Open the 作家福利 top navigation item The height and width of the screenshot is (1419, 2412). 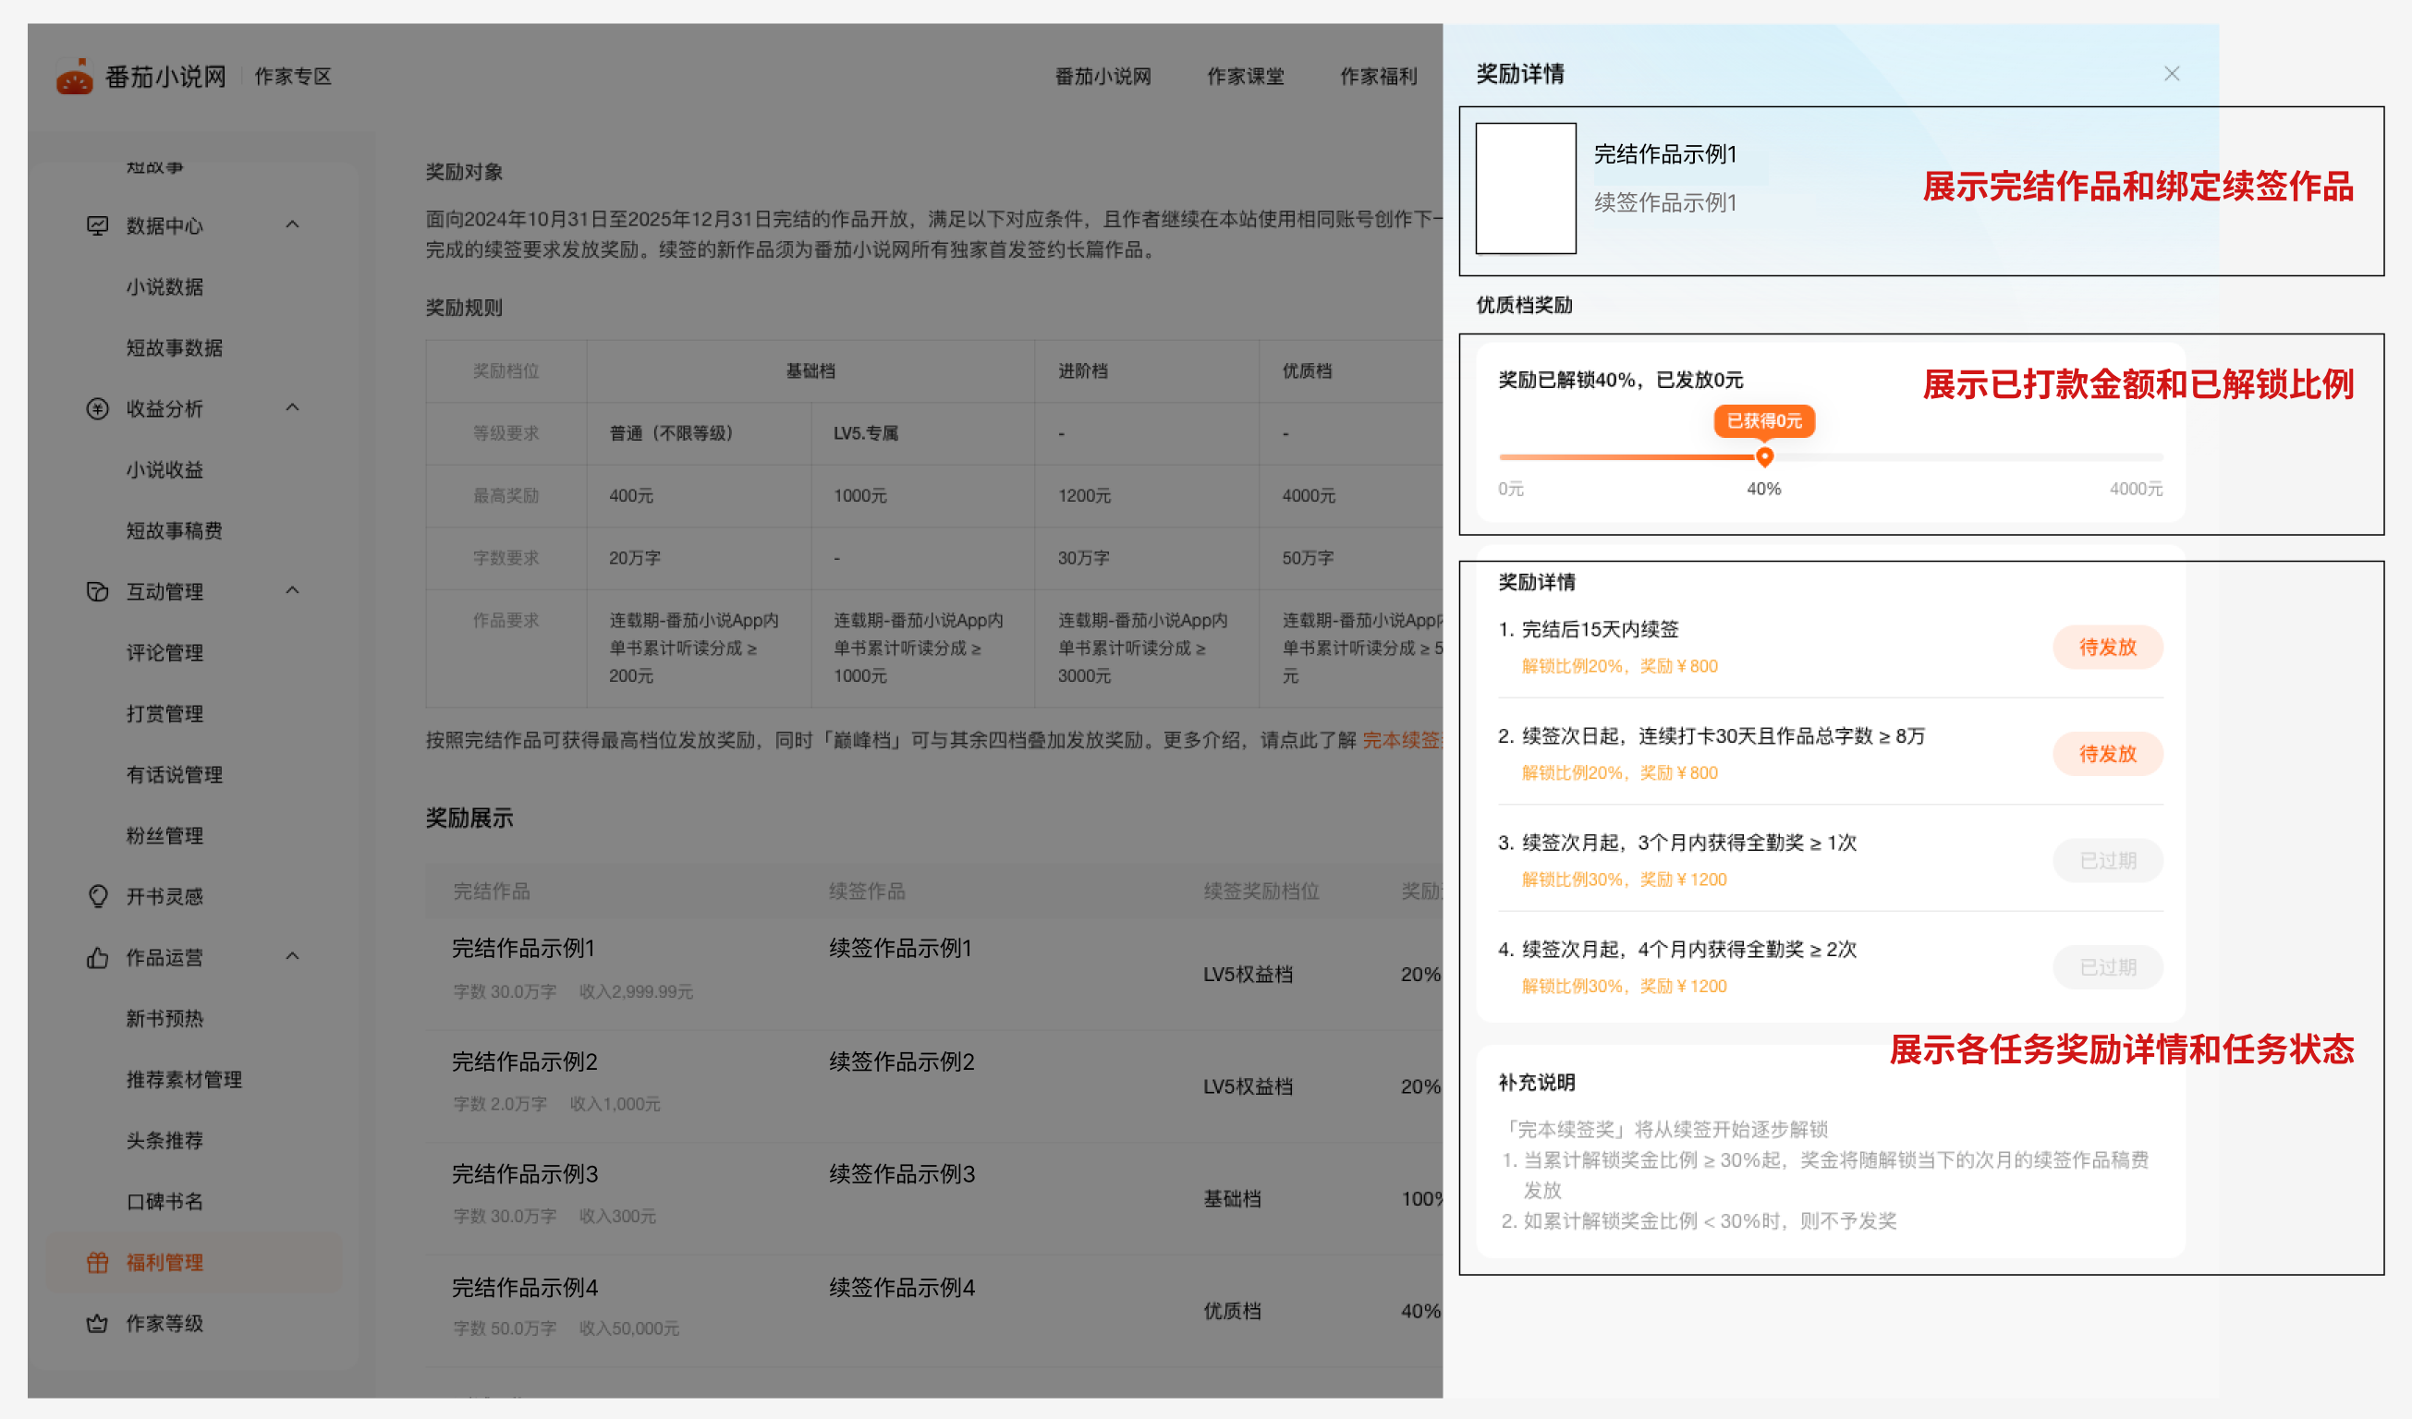tap(1377, 77)
